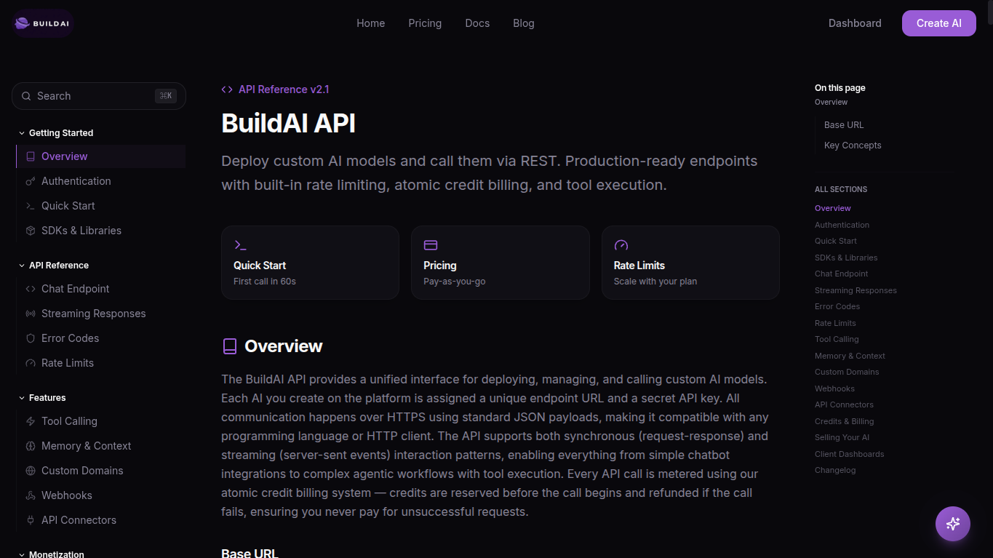Select Tool Calling in sidebar
Screen dimensions: 993x558
click(x=101, y=421)
